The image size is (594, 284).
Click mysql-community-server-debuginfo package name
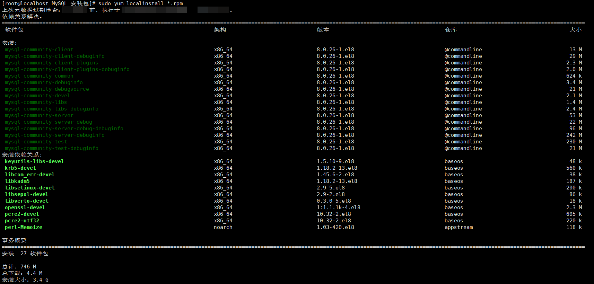pos(55,135)
